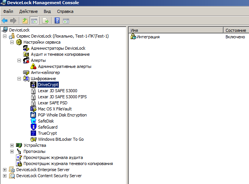Click the Администраторы DeviceLock icon

click(26, 48)
